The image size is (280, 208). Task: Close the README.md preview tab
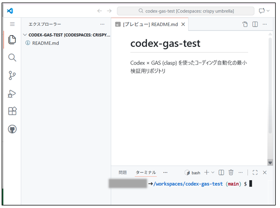[183, 24]
